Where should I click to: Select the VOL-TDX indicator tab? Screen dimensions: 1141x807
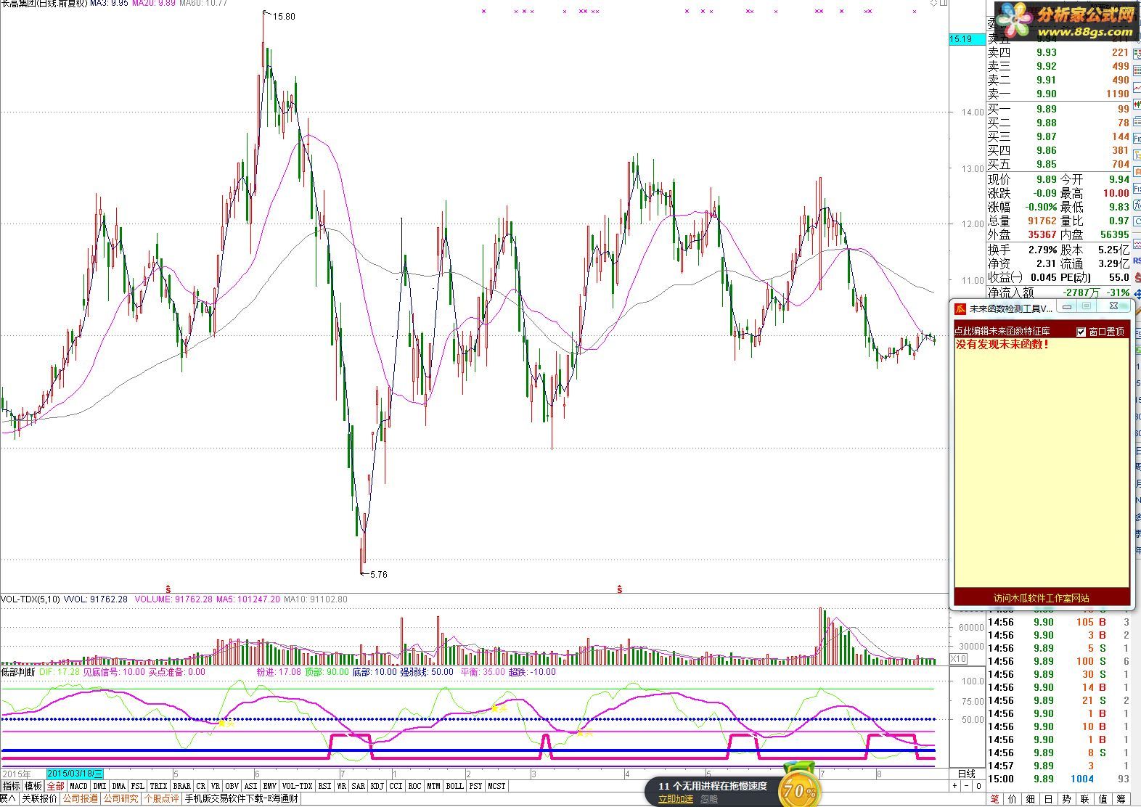[x=297, y=786]
